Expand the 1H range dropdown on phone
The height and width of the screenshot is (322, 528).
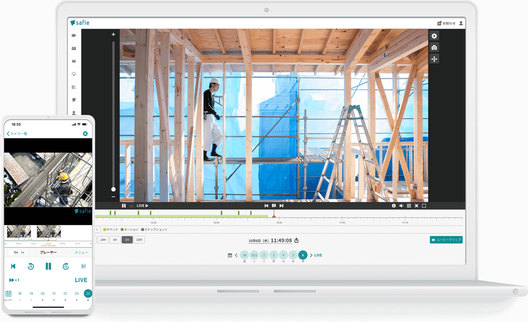click(x=19, y=252)
